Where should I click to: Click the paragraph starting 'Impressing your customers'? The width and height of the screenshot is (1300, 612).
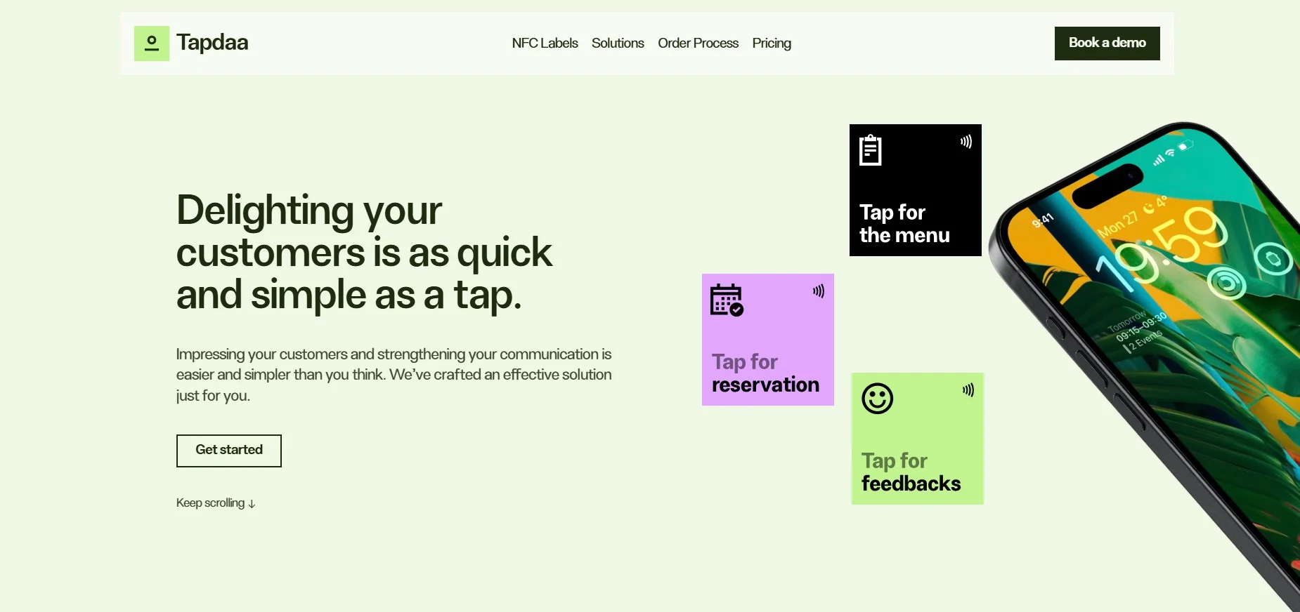[x=394, y=375]
